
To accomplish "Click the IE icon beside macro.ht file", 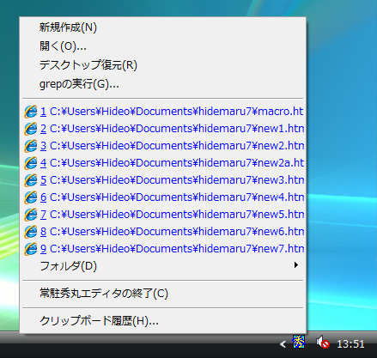I will pos(31,112).
